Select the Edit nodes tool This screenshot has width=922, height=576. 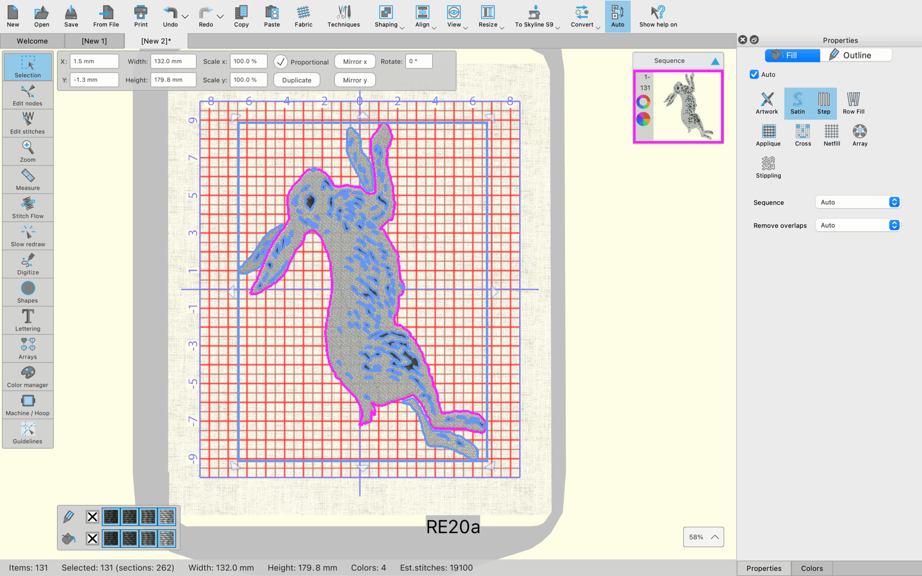[x=27, y=95]
